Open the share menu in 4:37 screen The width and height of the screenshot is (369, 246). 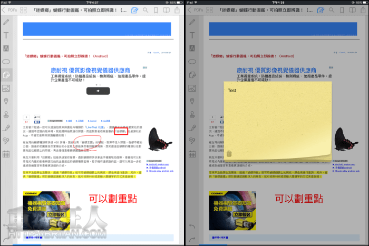click(177, 9)
